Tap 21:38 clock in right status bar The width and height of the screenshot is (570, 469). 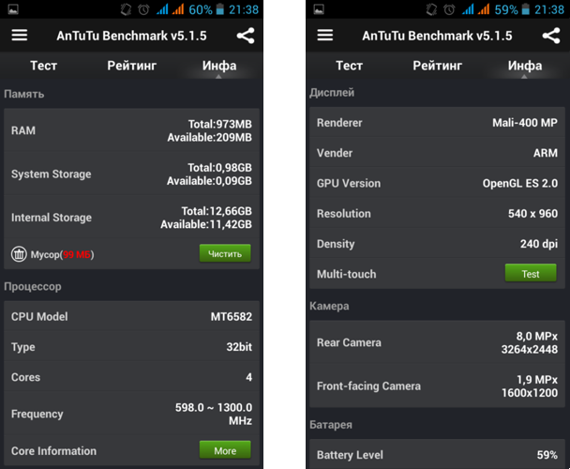(549, 9)
